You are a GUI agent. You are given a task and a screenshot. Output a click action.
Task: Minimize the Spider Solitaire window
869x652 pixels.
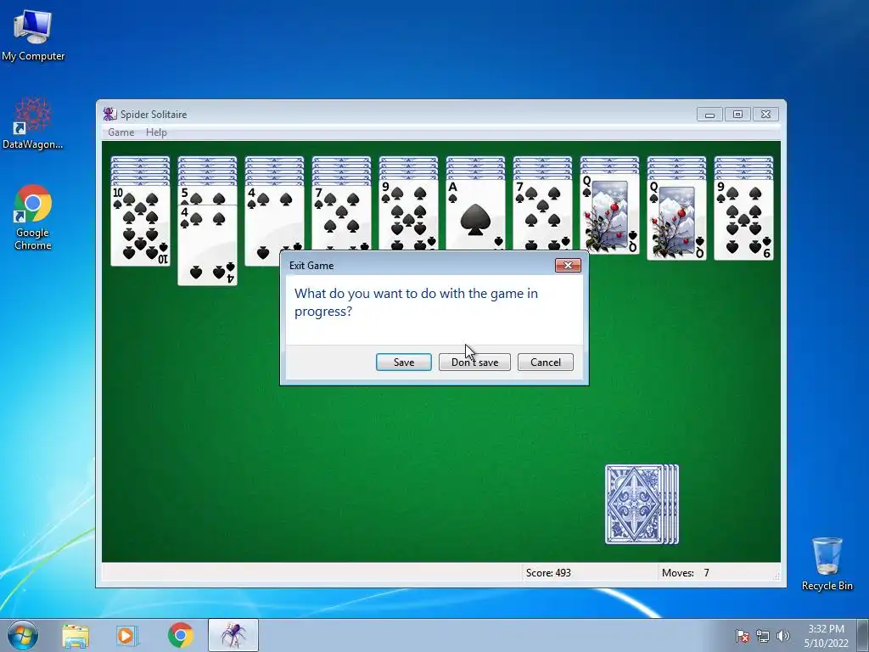[x=709, y=115]
